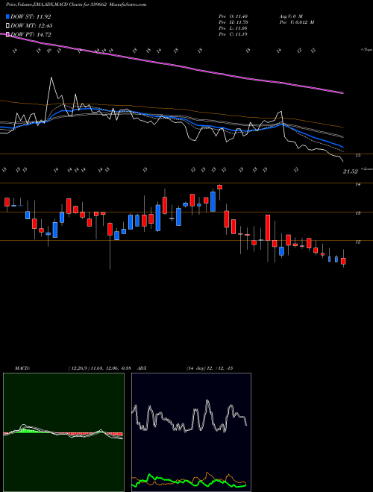The width and height of the screenshot is (373, 492).
Task: Click the '<Lows' marker label
Action: 367,168
